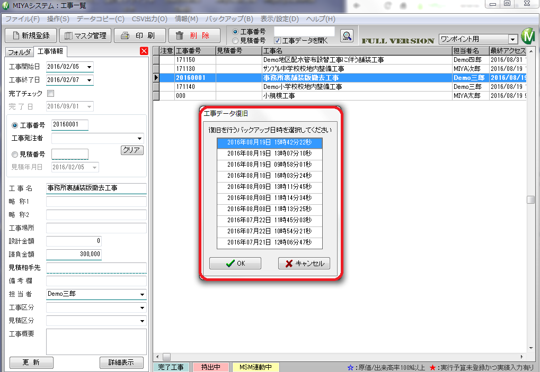Image resolution: width=540 pixels, height=372 pixels.
Task: Open the 操作(S) menu
Action: pyautogui.click(x=58, y=19)
